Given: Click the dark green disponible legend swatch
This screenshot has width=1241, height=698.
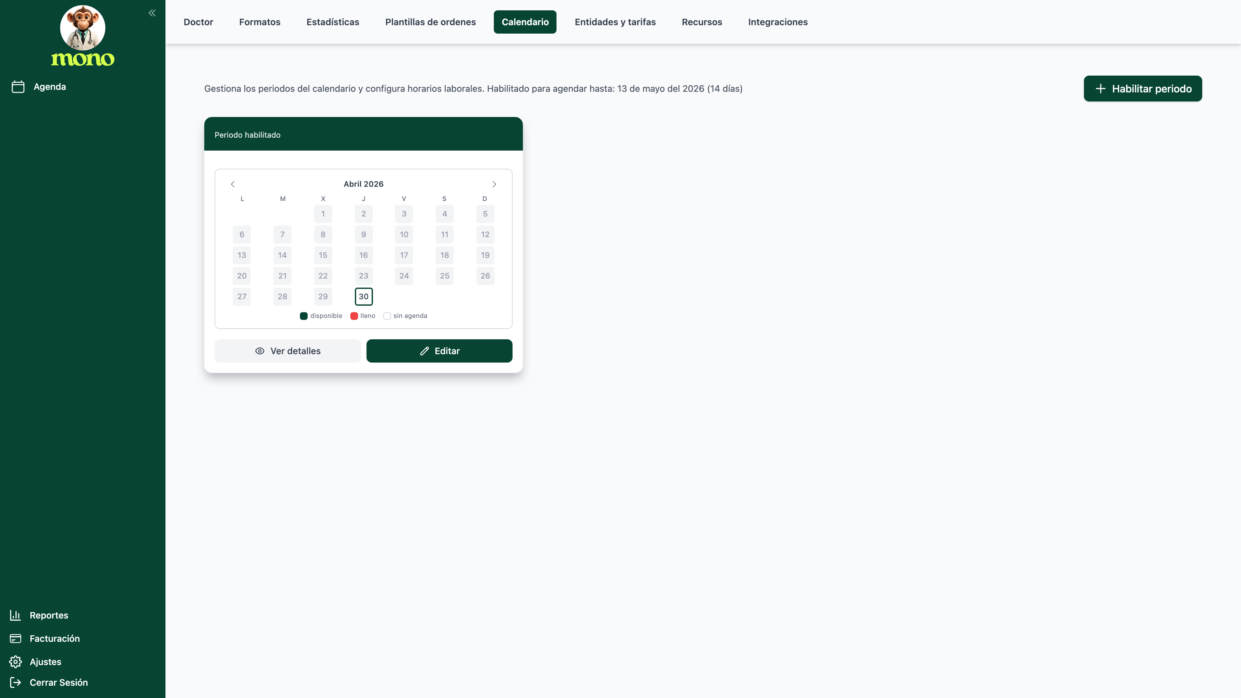Looking at the screenshot, I should pyautogui.click(x=303, y=316).
